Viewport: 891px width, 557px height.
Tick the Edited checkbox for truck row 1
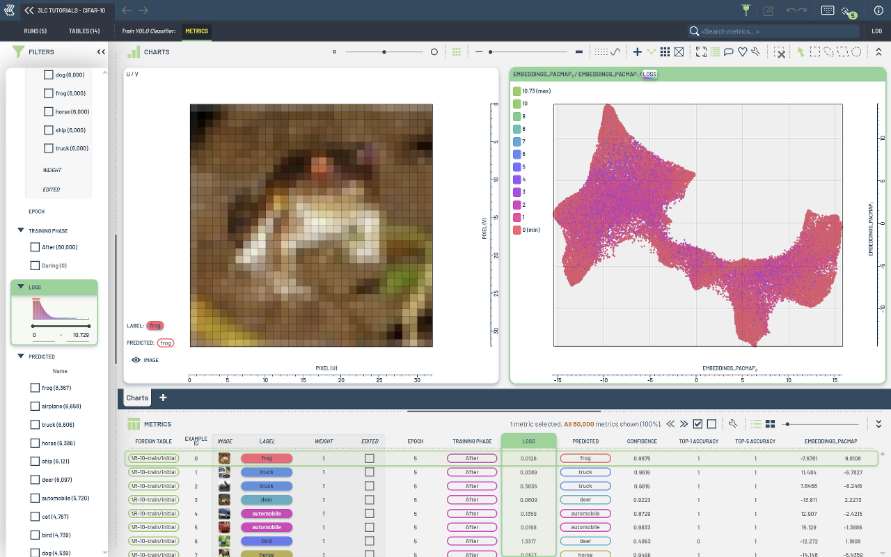point(370,472)
